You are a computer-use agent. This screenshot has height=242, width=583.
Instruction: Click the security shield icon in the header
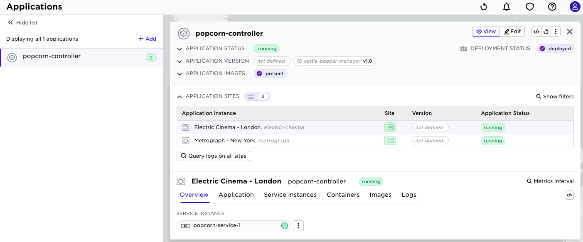coord(529,7)
